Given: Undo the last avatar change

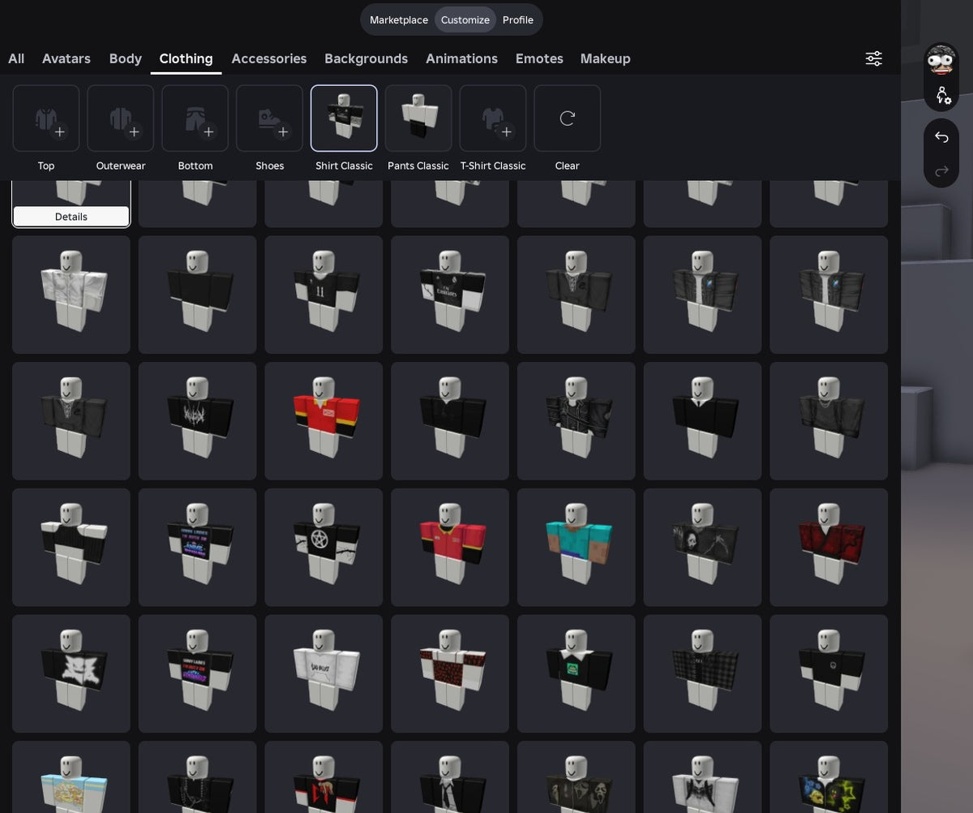Looking at the screenshot, I should tap(941, 137).
